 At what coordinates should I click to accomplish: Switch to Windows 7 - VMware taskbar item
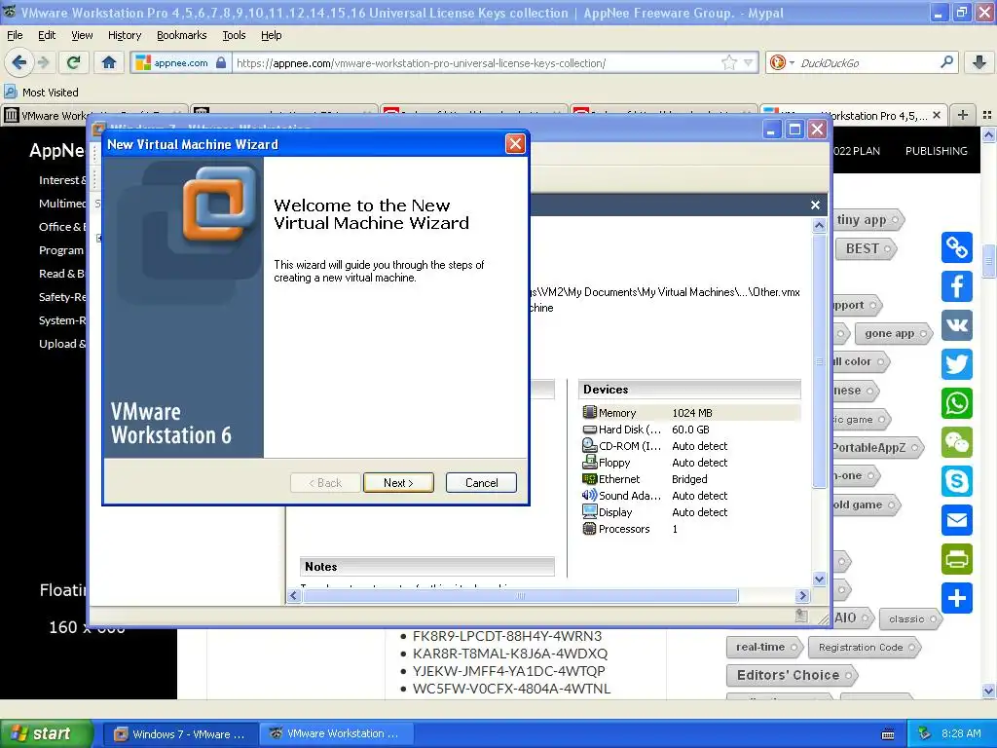point(180,734)
